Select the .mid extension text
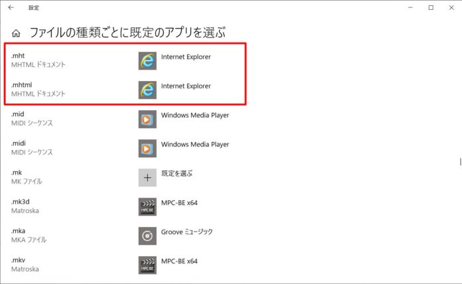Screen dimensions: 462x284 (18, 114)
